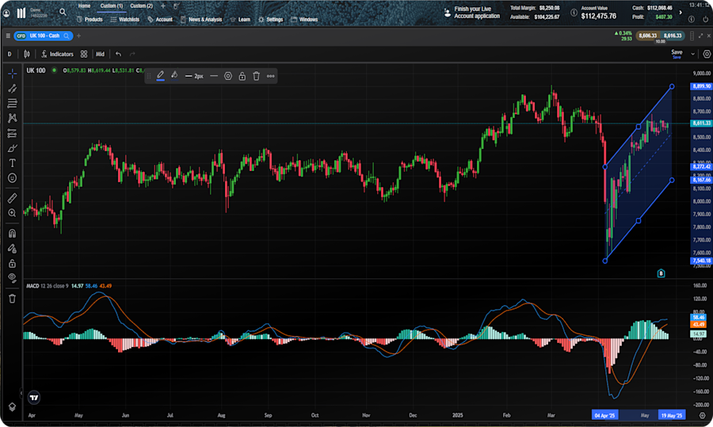
Task: Toggle lock all drawing tools
Action: click(x=12, y=263)
